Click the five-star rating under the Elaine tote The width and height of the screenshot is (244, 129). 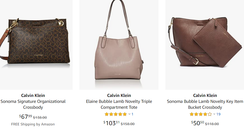point(116,114)
